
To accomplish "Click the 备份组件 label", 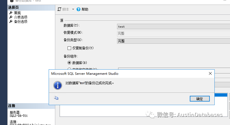I will coord(71,56).
